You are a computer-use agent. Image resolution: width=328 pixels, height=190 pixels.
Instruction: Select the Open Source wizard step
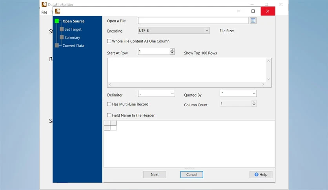73,21
